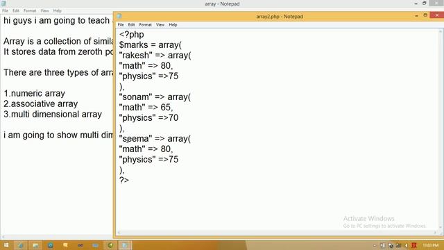Click "Array is a collection" line in background Notepad

click(58, 42)
